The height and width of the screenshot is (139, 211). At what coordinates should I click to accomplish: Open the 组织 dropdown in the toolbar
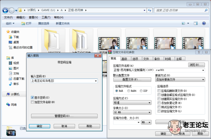click(x=10, y=24)
